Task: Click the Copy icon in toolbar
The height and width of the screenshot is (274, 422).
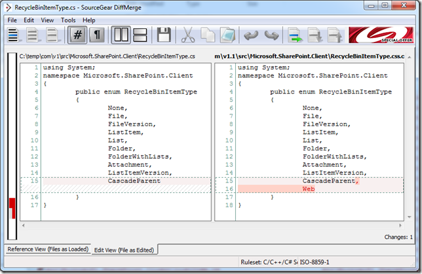Action: 208,35
